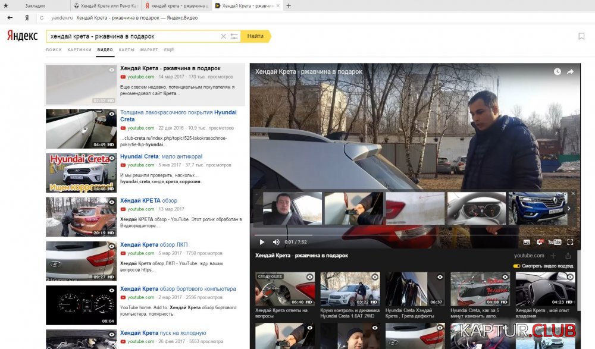Click eye icon on 'обзор бортового компьютера' thumbnail

[112, 290]
